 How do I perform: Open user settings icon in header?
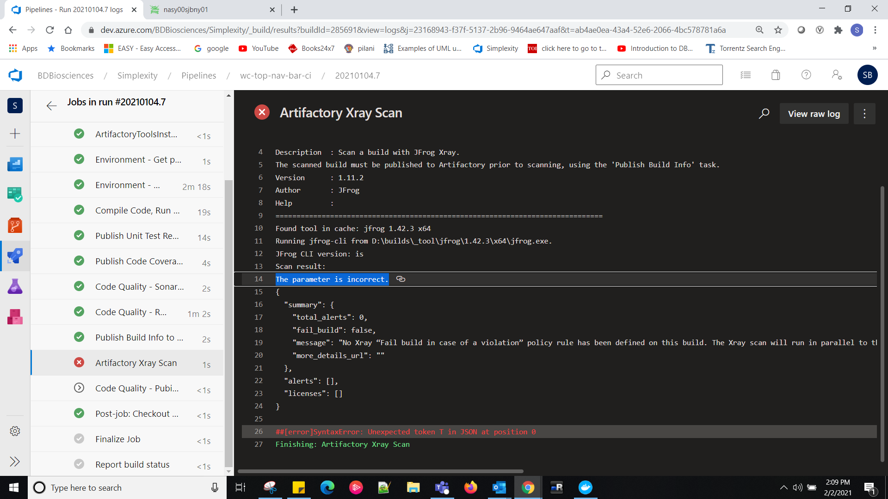[837, 75]
